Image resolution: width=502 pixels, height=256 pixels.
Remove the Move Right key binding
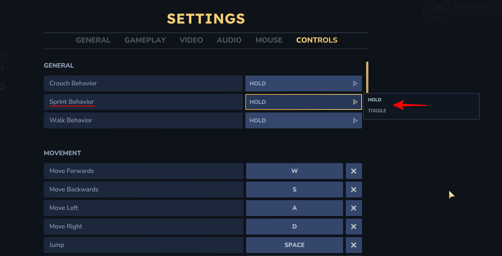[x=354, y=227]
